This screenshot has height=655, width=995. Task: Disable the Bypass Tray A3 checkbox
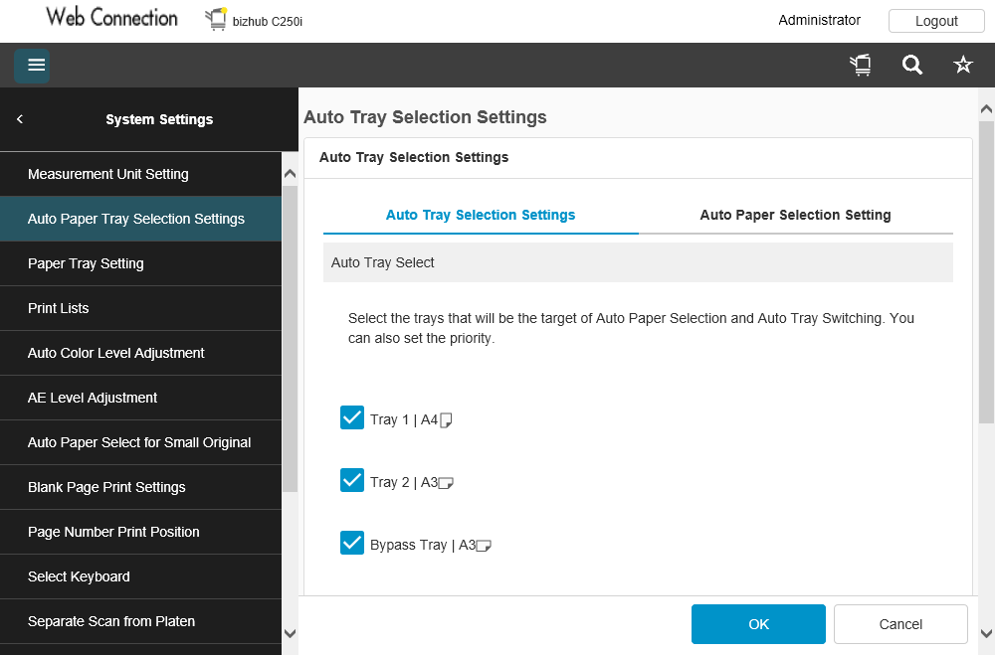point(352,544)
